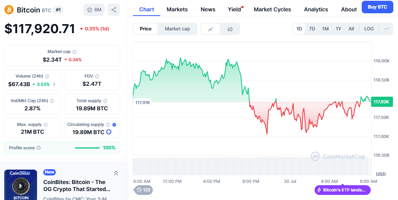Show Volume (24h) info icon
Image resolution: width=398 pixels, height=200 pixels.
pyautogui.click(x=47, y=76)
